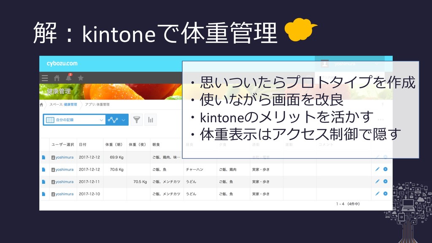This screenshot has width=432, height=243.
Task: Delete the 2017-12-11 row with its x icon
Action: [386, 181]
